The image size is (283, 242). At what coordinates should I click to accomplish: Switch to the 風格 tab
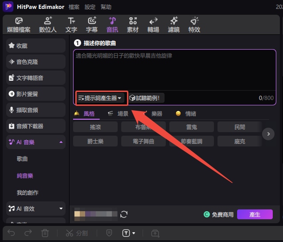click(x=86, y=114)
